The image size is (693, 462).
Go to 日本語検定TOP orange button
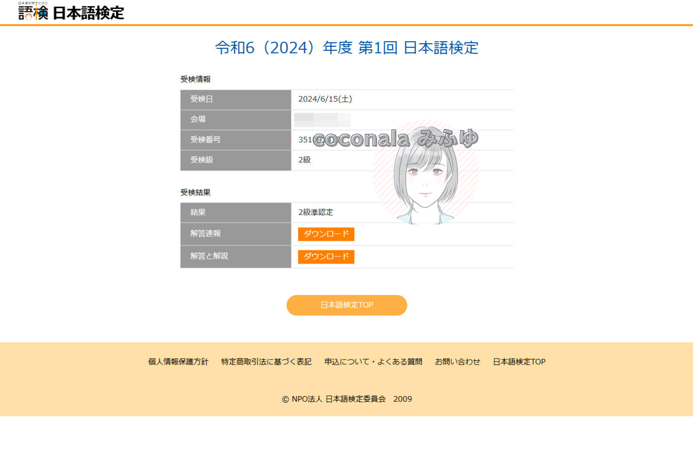tap(347, 305)
